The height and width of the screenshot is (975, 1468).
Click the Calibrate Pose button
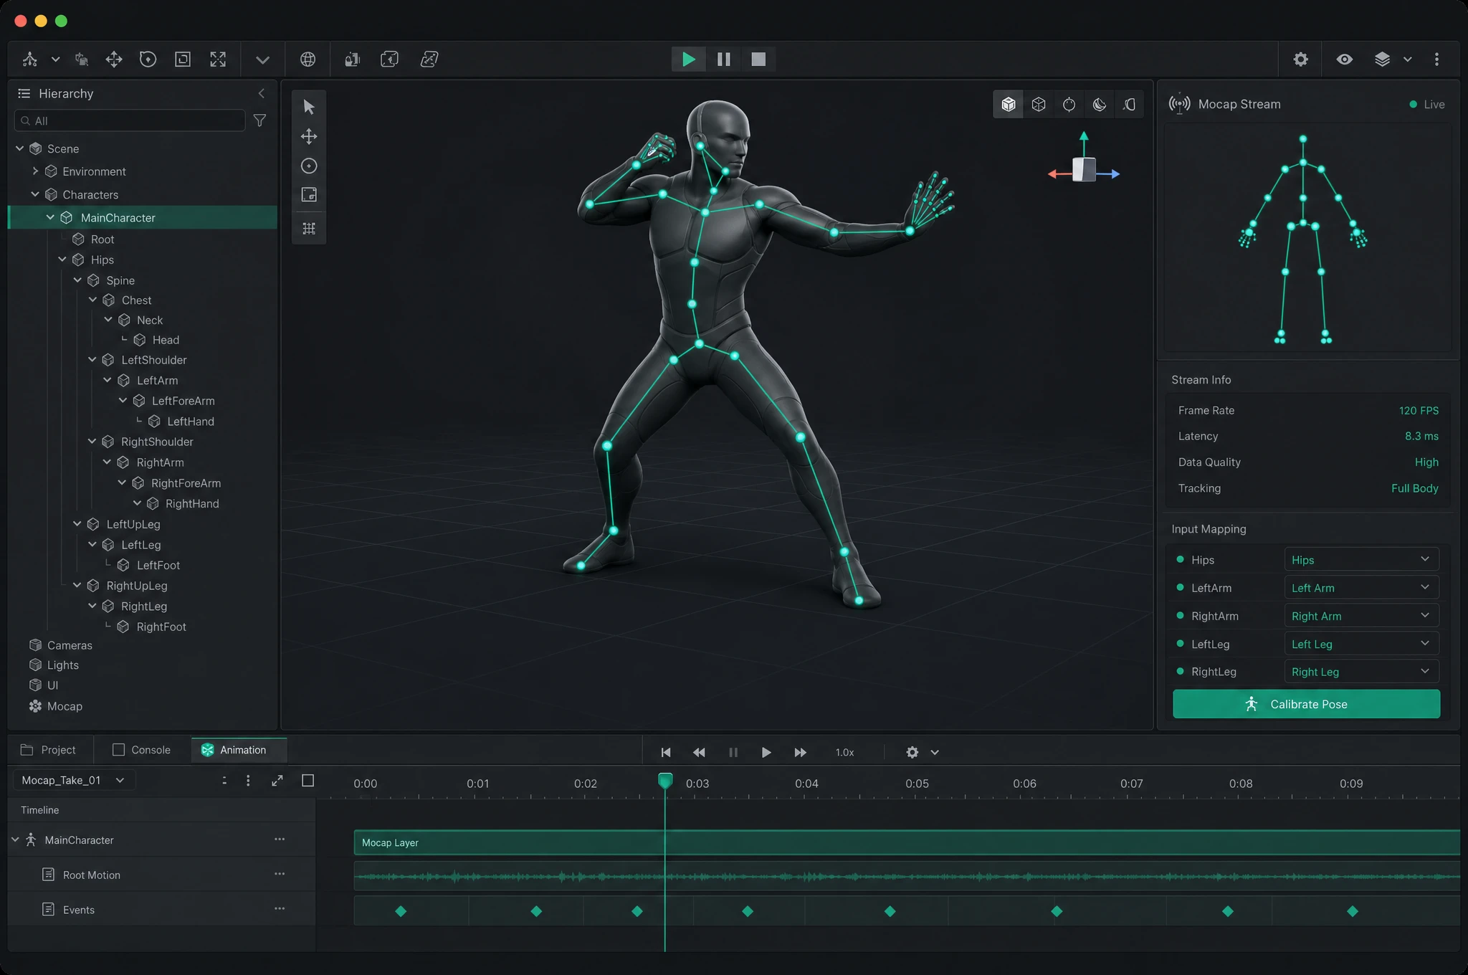1306,704
